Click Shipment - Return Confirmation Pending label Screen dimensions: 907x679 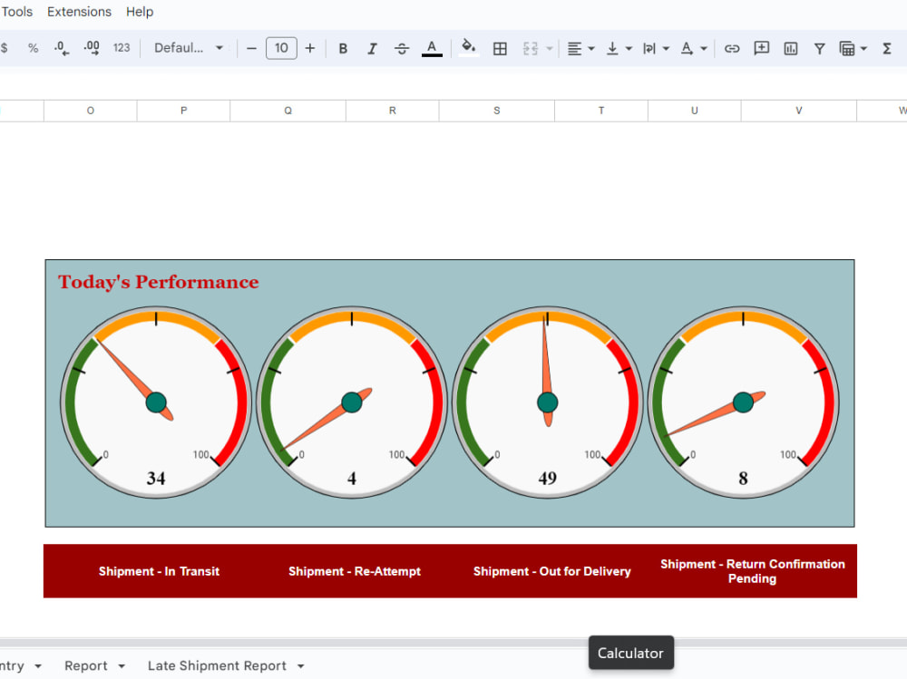[x=753, y=571]
